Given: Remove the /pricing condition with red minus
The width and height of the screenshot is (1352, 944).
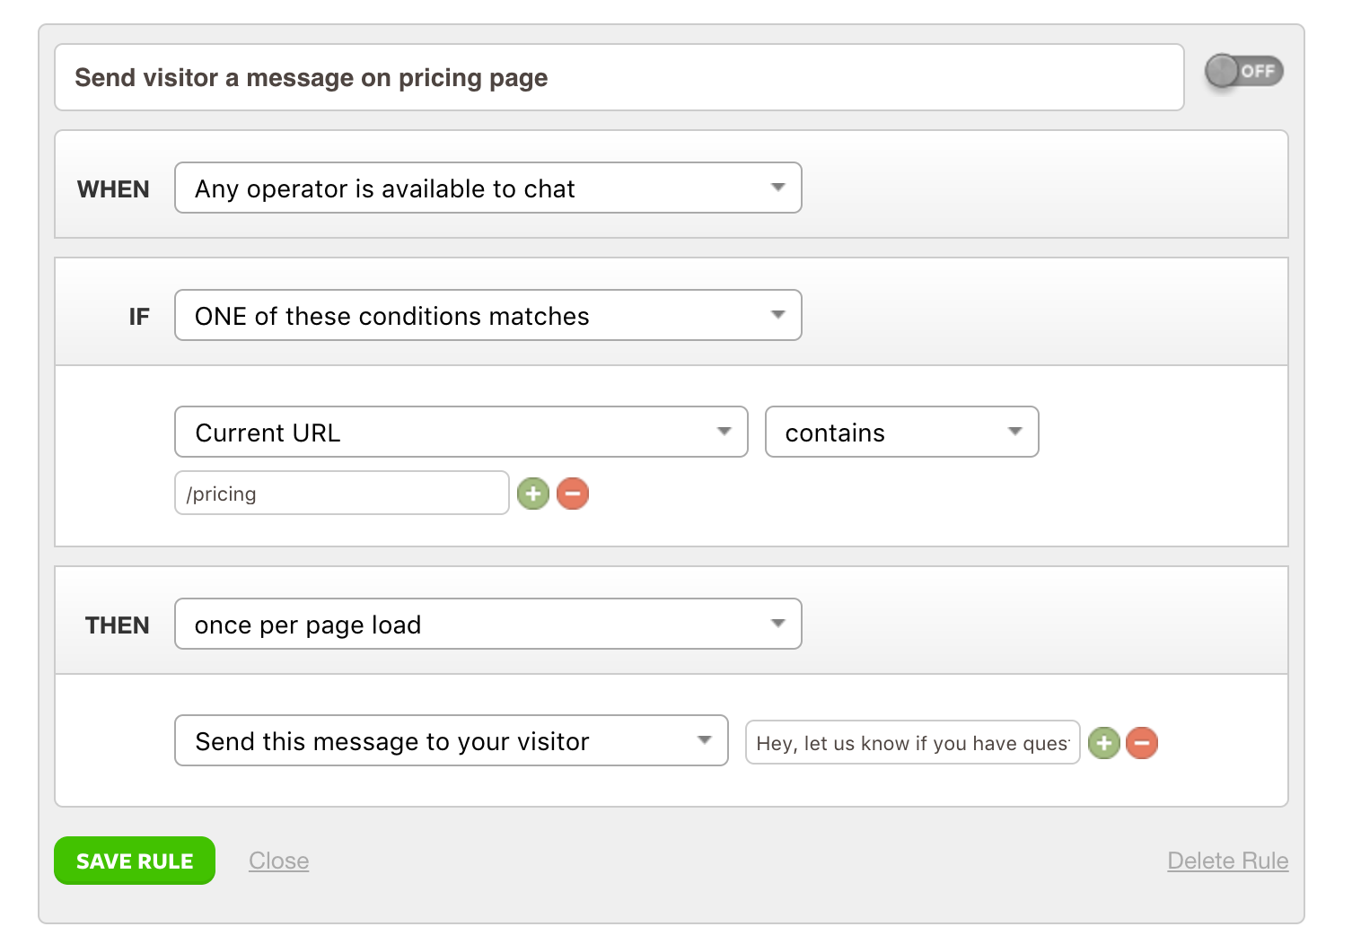Looking at the screenshot, I should 573,494.
